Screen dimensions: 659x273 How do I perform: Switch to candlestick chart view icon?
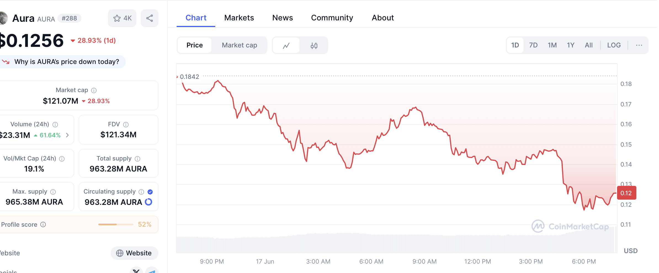pyautogui.click(x=314, y=45)
